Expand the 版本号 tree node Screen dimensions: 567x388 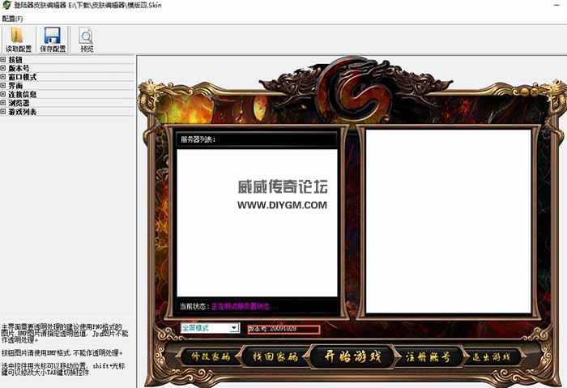tap(3, 68)
